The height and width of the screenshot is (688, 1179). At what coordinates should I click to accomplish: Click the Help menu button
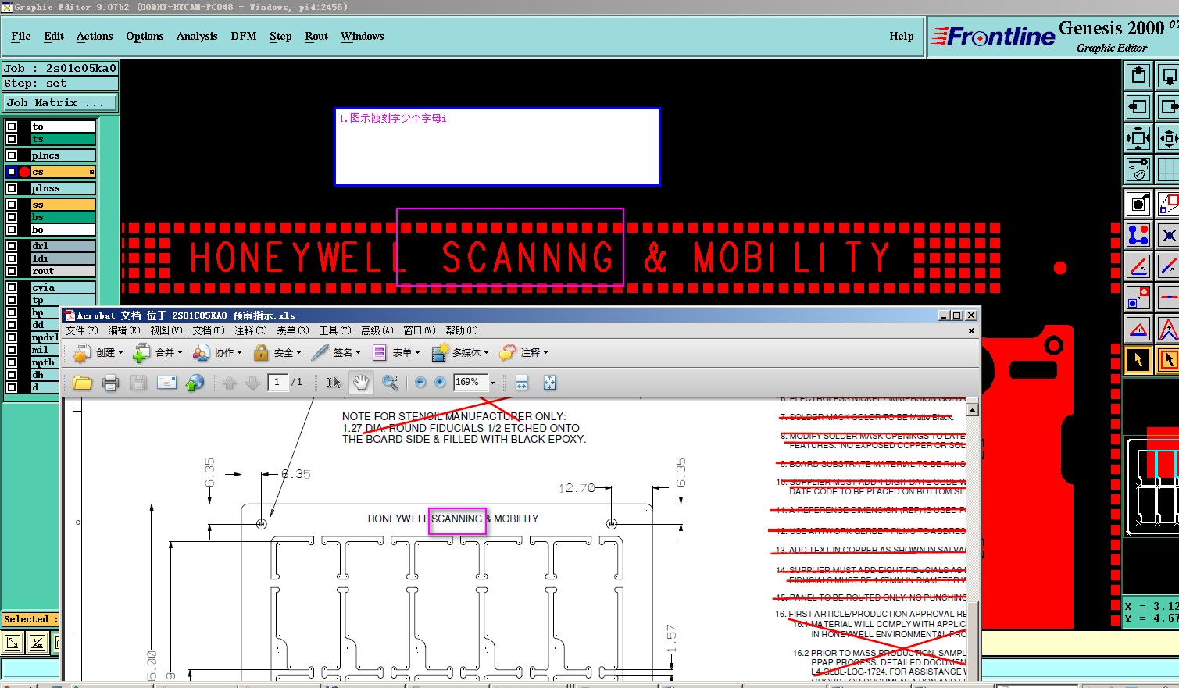coord(901,37)
